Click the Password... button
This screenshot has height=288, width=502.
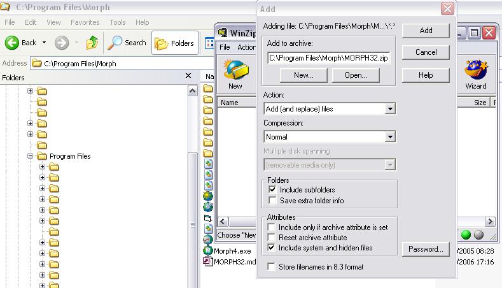point(426,249)
